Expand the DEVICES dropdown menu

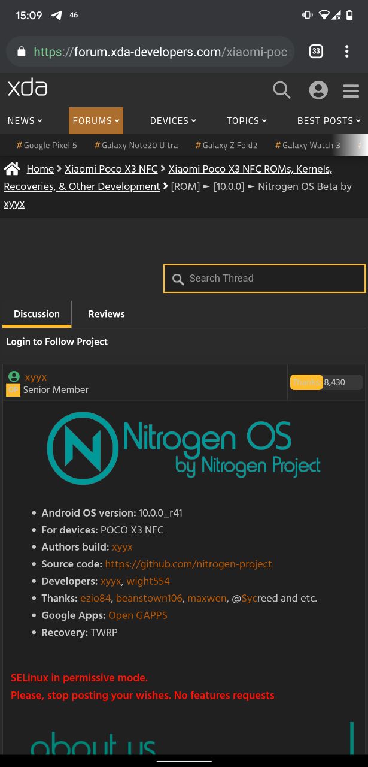(x=173, y=120)
